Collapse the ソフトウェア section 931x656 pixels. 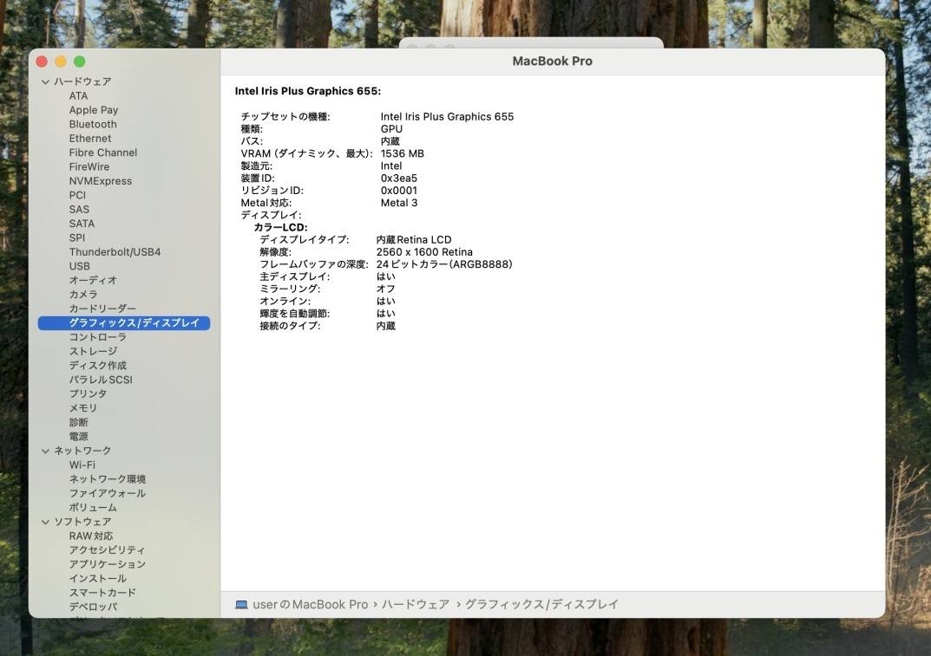pos(45,522)
